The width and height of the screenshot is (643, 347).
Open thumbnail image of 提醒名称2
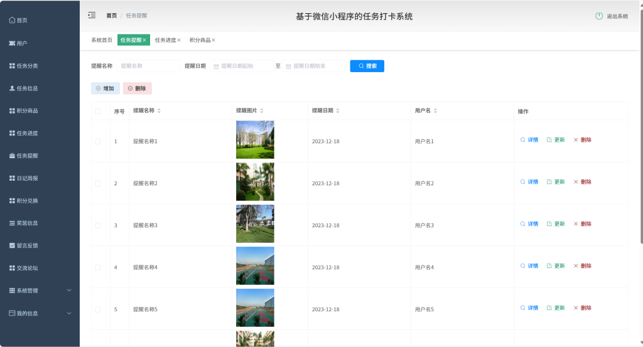255,181
